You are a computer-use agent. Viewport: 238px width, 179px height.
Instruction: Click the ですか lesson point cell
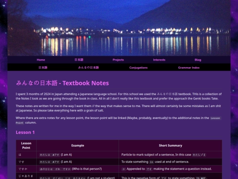(26, 169)
